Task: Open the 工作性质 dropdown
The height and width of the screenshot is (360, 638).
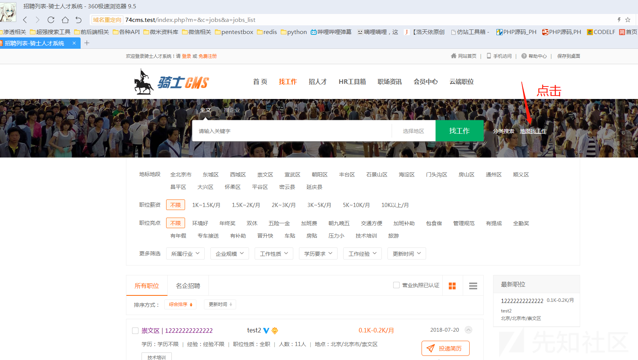Action: (x=274, y=254)
